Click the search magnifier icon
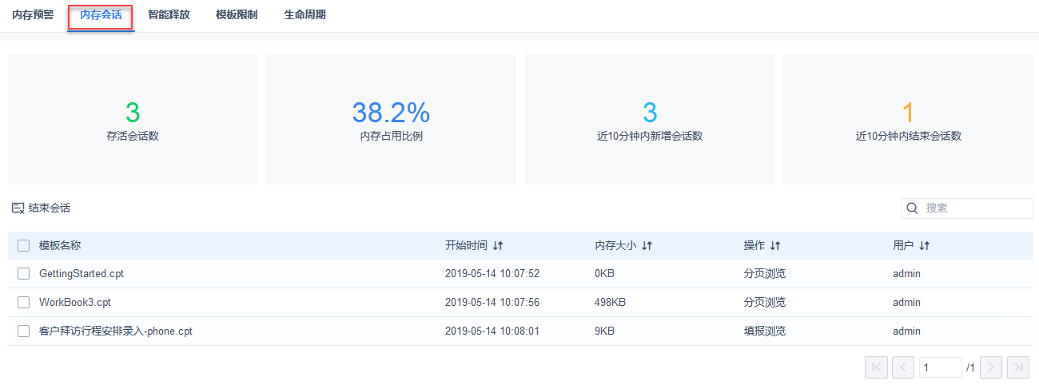 912,208
